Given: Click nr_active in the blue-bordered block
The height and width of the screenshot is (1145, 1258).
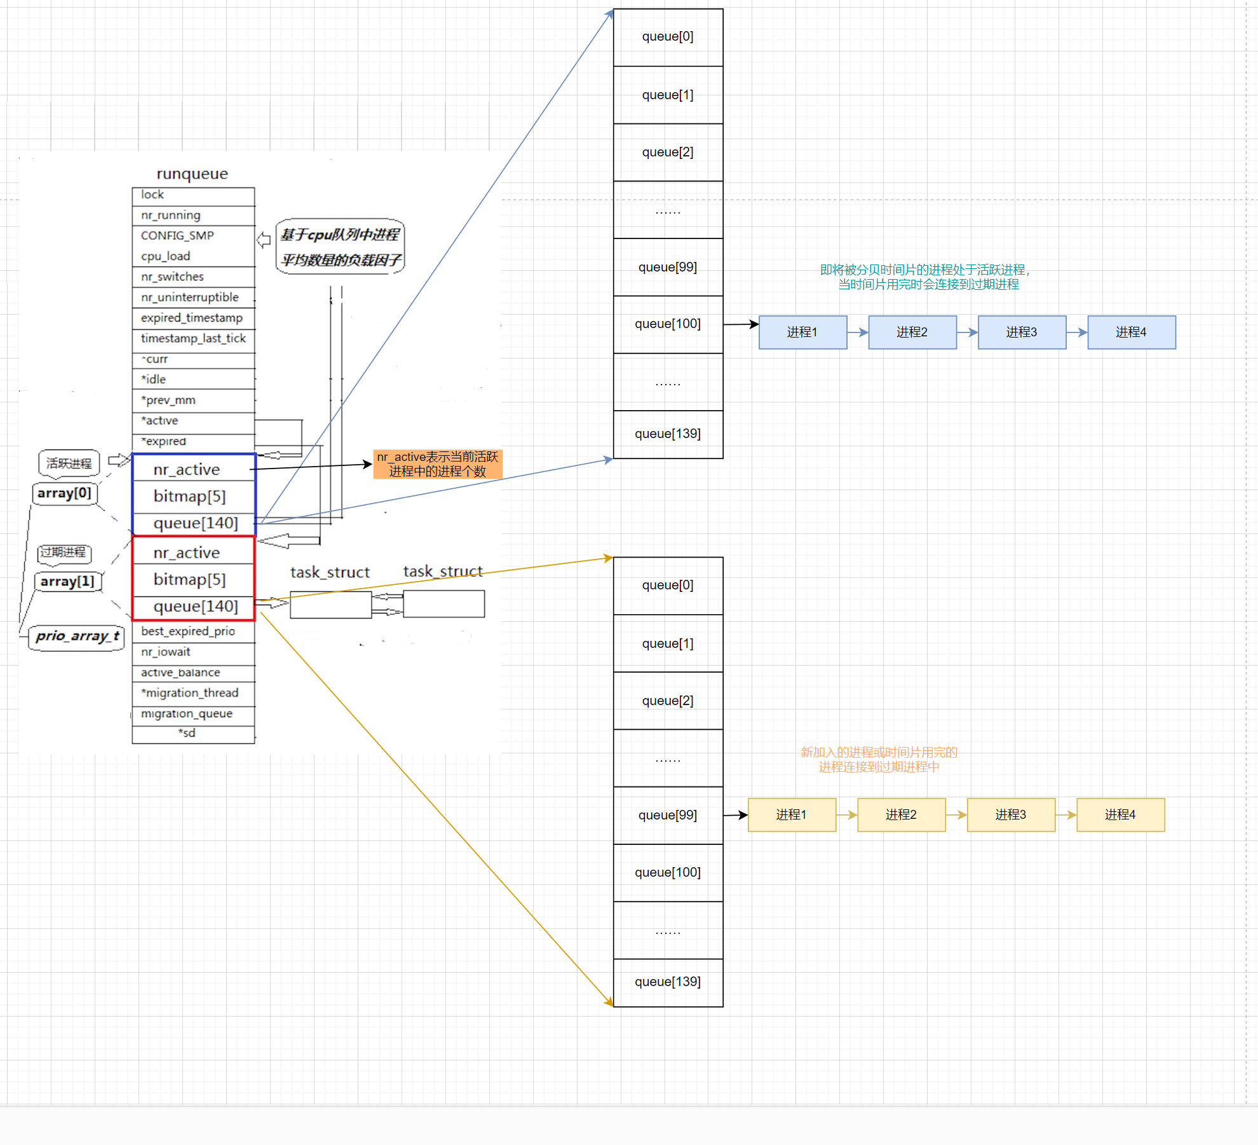Looking at the screenshot, I should [187, 470].
